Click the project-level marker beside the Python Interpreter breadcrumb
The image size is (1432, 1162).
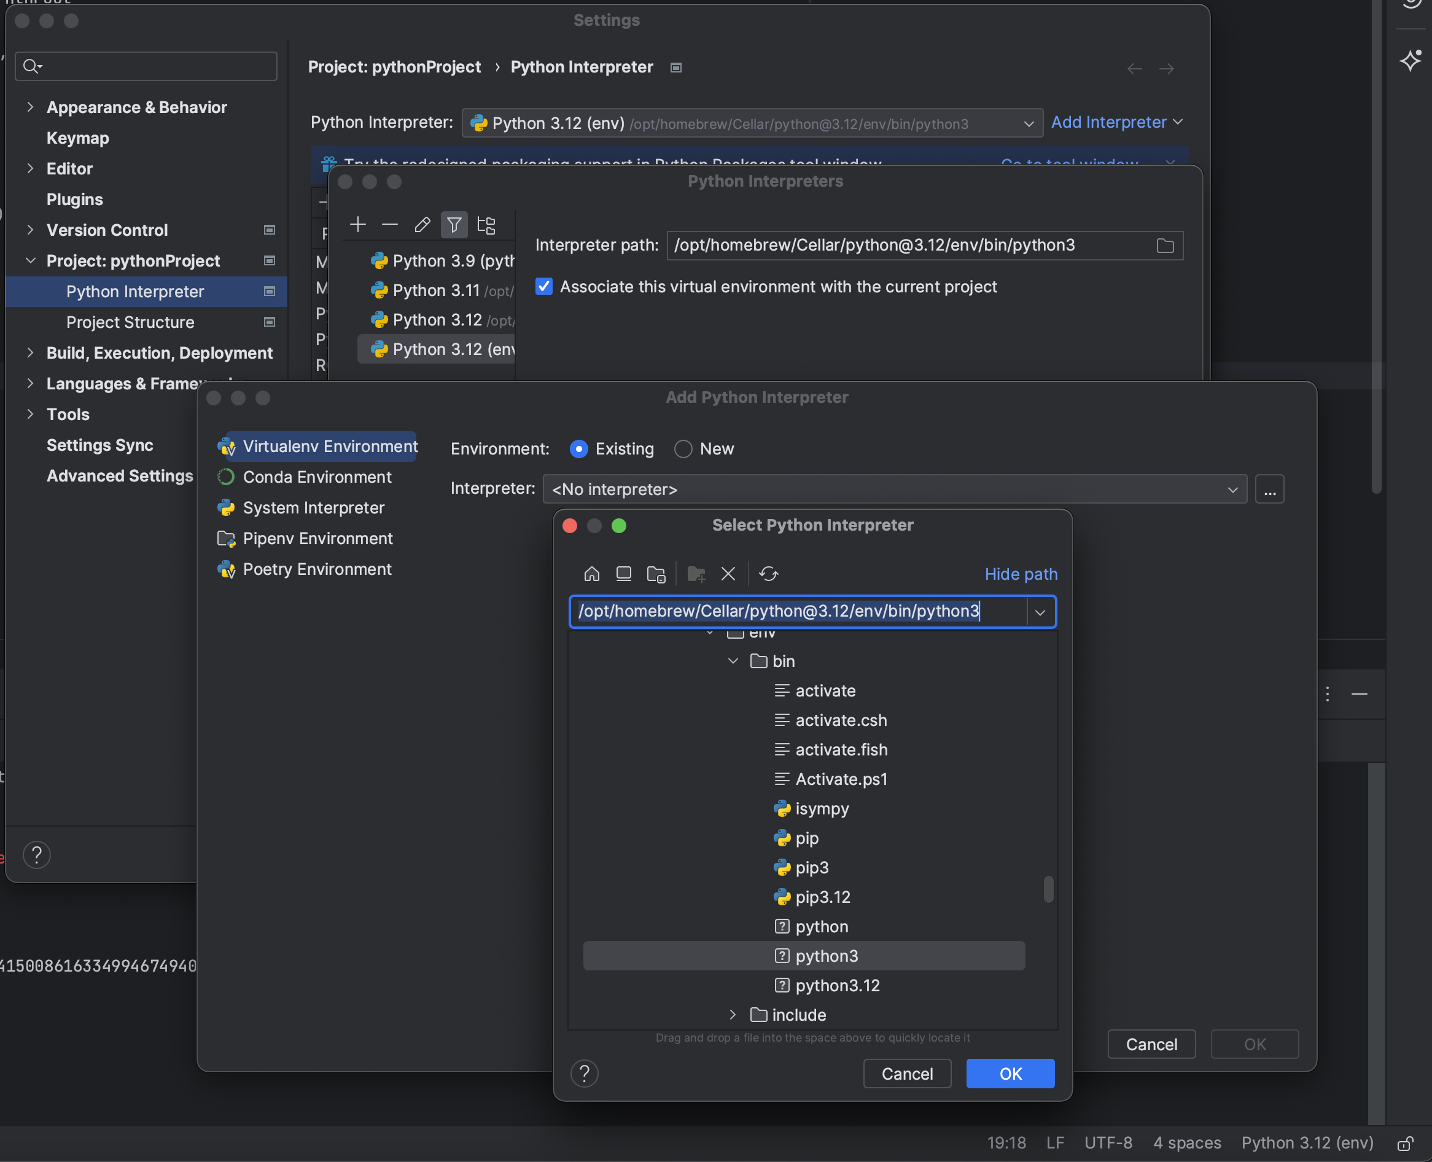click(x=676, y=67)
